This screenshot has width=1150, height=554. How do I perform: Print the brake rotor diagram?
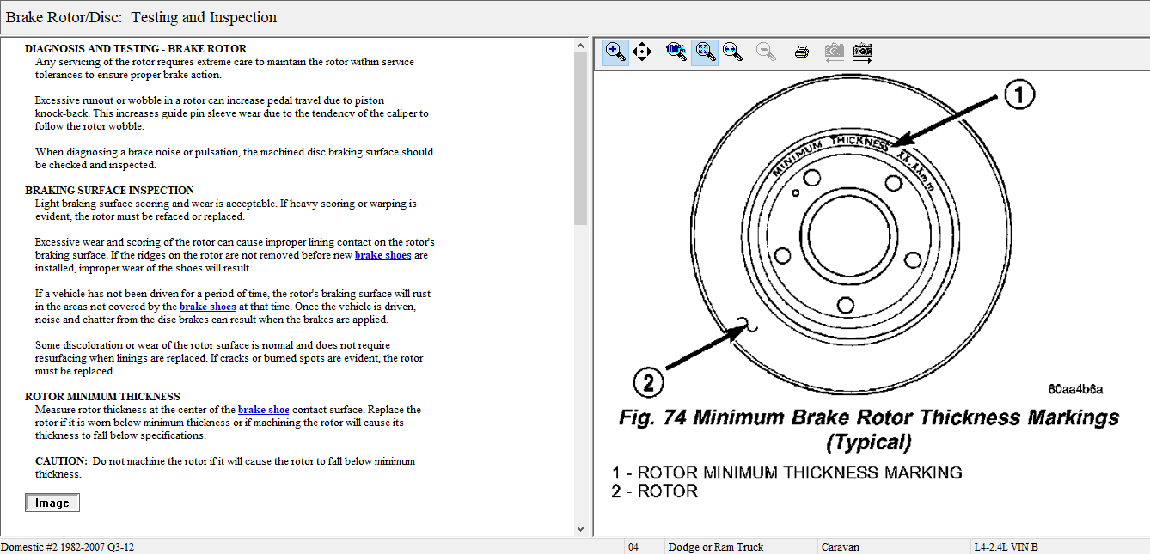[x=802, y=52]
